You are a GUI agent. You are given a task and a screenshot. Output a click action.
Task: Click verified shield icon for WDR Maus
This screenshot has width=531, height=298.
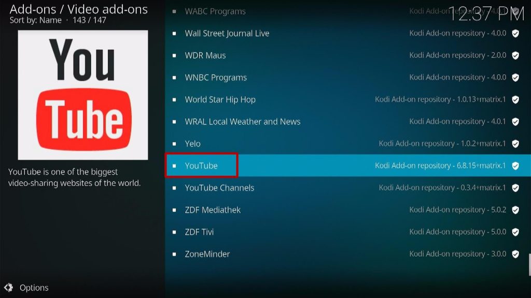(x=515, y=55)
